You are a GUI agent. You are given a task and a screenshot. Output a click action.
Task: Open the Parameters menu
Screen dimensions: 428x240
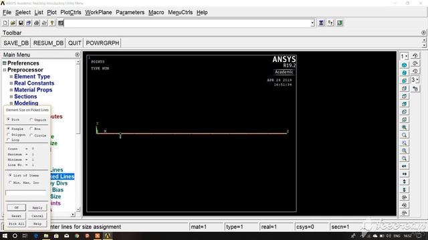(130, 13)
